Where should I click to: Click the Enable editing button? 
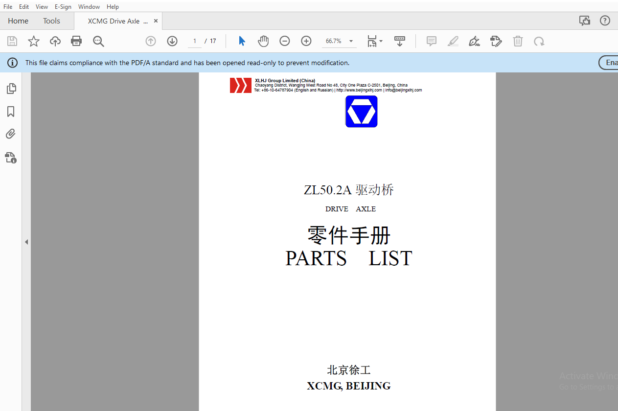click(609, 63)
